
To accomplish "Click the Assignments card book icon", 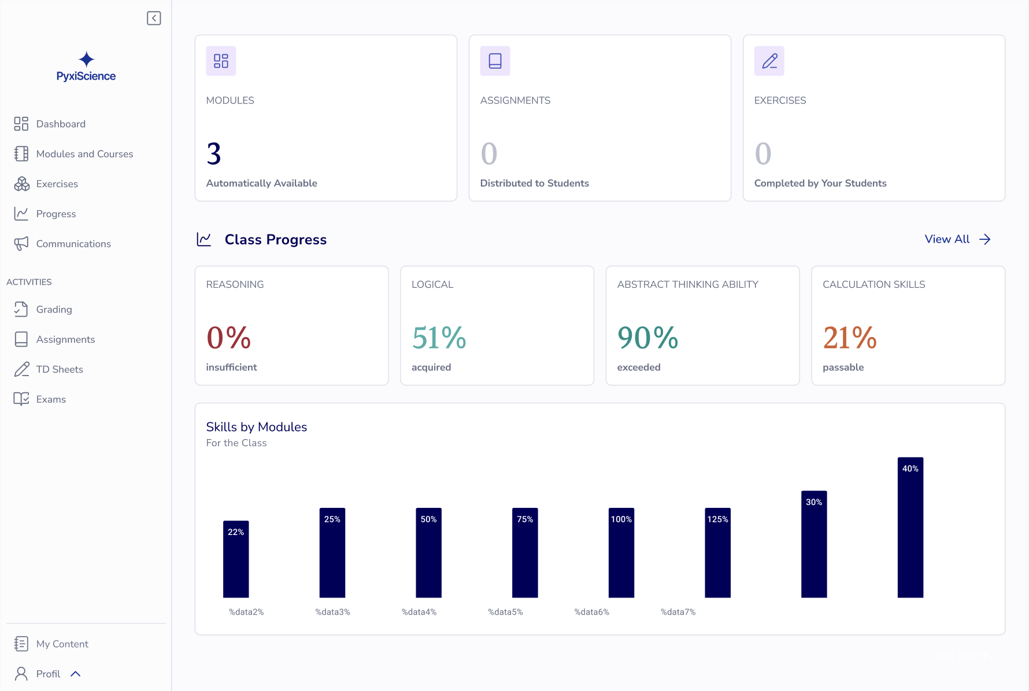I will pos(495,61).
